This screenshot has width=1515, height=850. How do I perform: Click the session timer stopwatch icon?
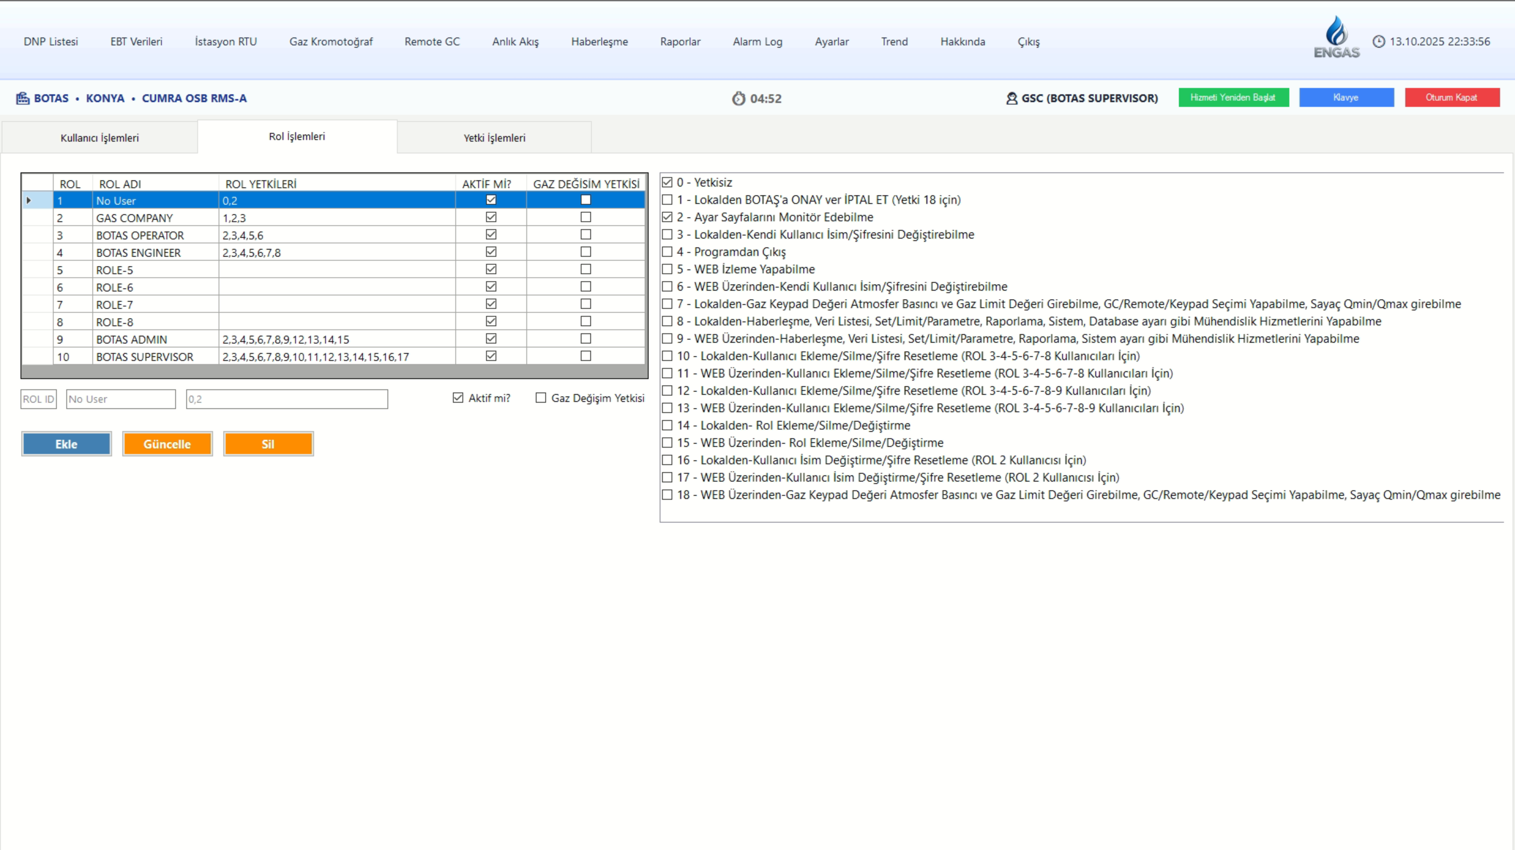pos(738,99)
